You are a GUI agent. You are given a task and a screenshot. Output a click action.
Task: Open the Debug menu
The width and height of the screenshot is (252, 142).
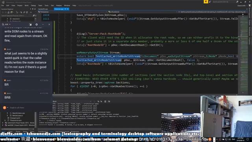[33, 6]
